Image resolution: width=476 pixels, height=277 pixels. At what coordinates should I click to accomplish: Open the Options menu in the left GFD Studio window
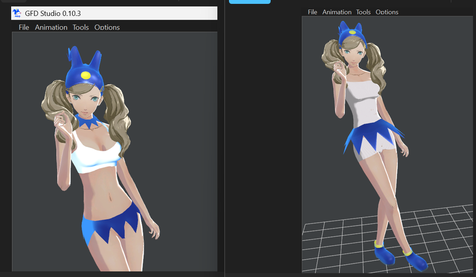[x=107, y=27]
